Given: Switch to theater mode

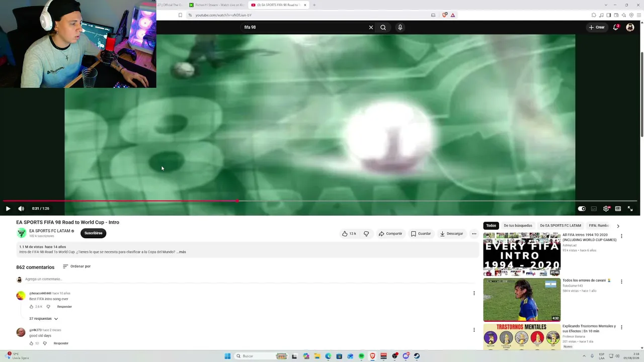Looking at the screenshot, I should click(x=618, y=209).
